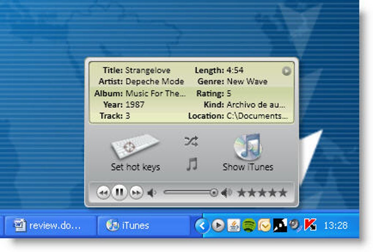Open iTunes taskbar button
373x252 pixels.
coord(144,225)
